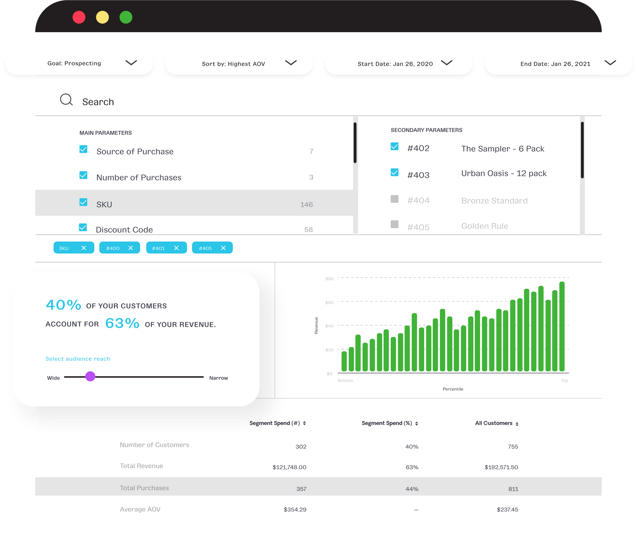Check the #404 Bronze Standard checkbox

point(395,199)
